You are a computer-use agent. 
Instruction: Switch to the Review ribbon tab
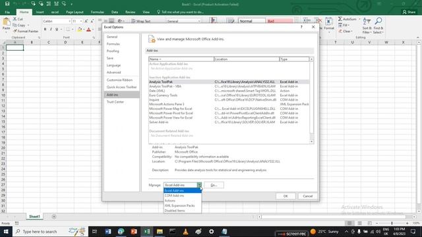click(131, 12)
